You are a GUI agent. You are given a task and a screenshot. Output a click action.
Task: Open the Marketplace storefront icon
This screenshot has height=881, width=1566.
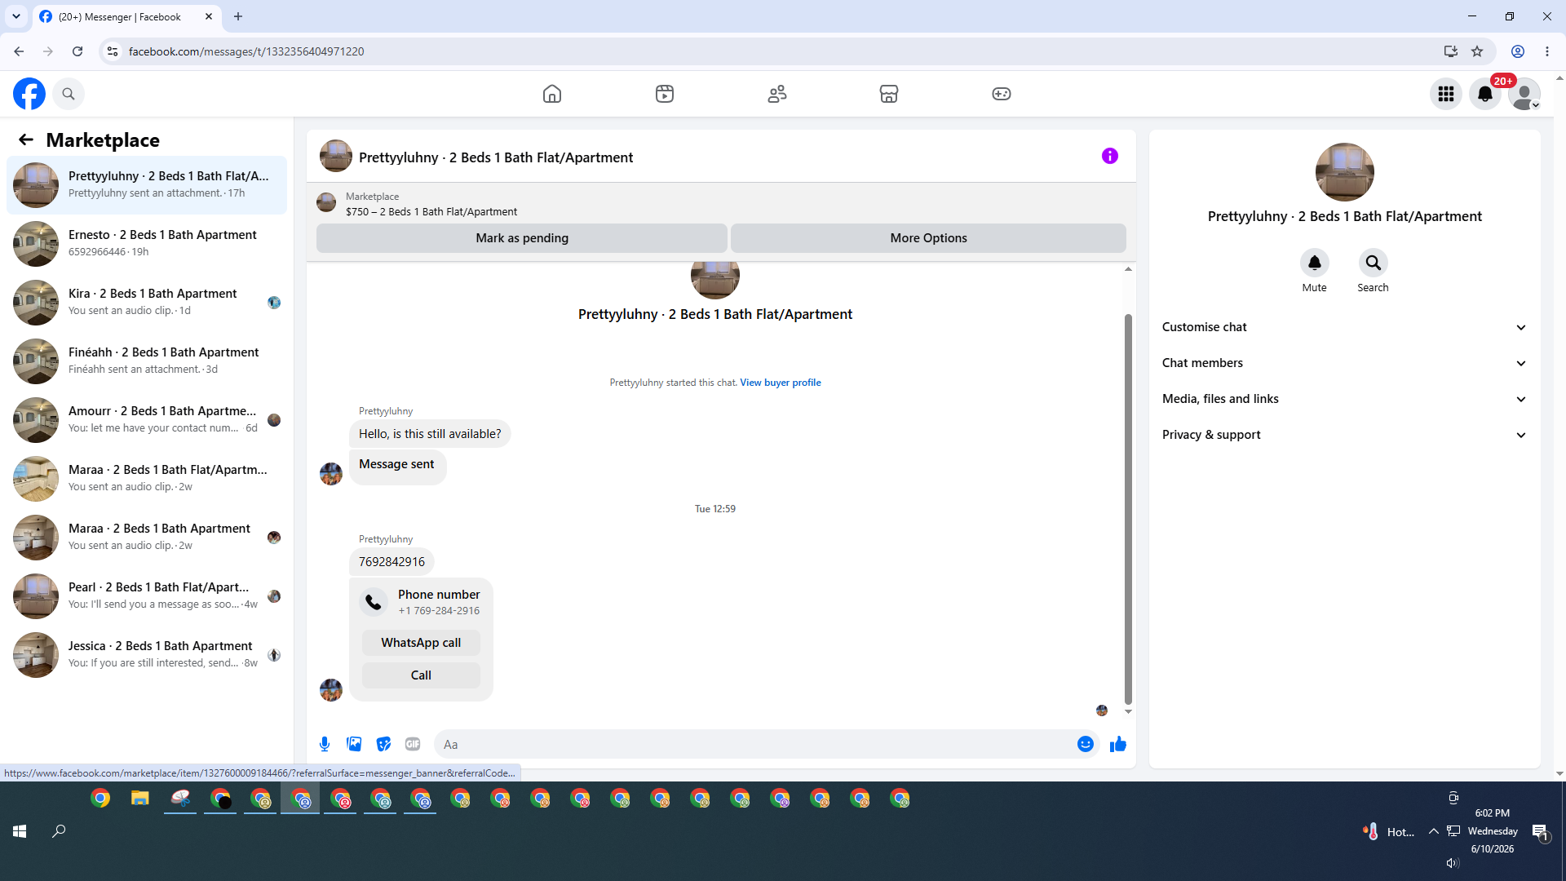[889, 94]
